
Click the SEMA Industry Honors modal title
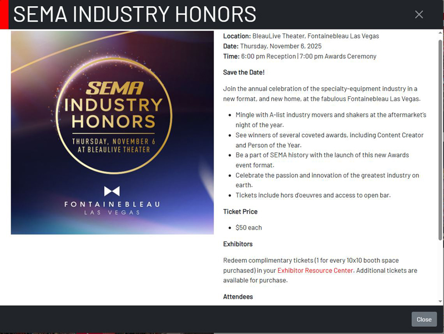point(134,14)
